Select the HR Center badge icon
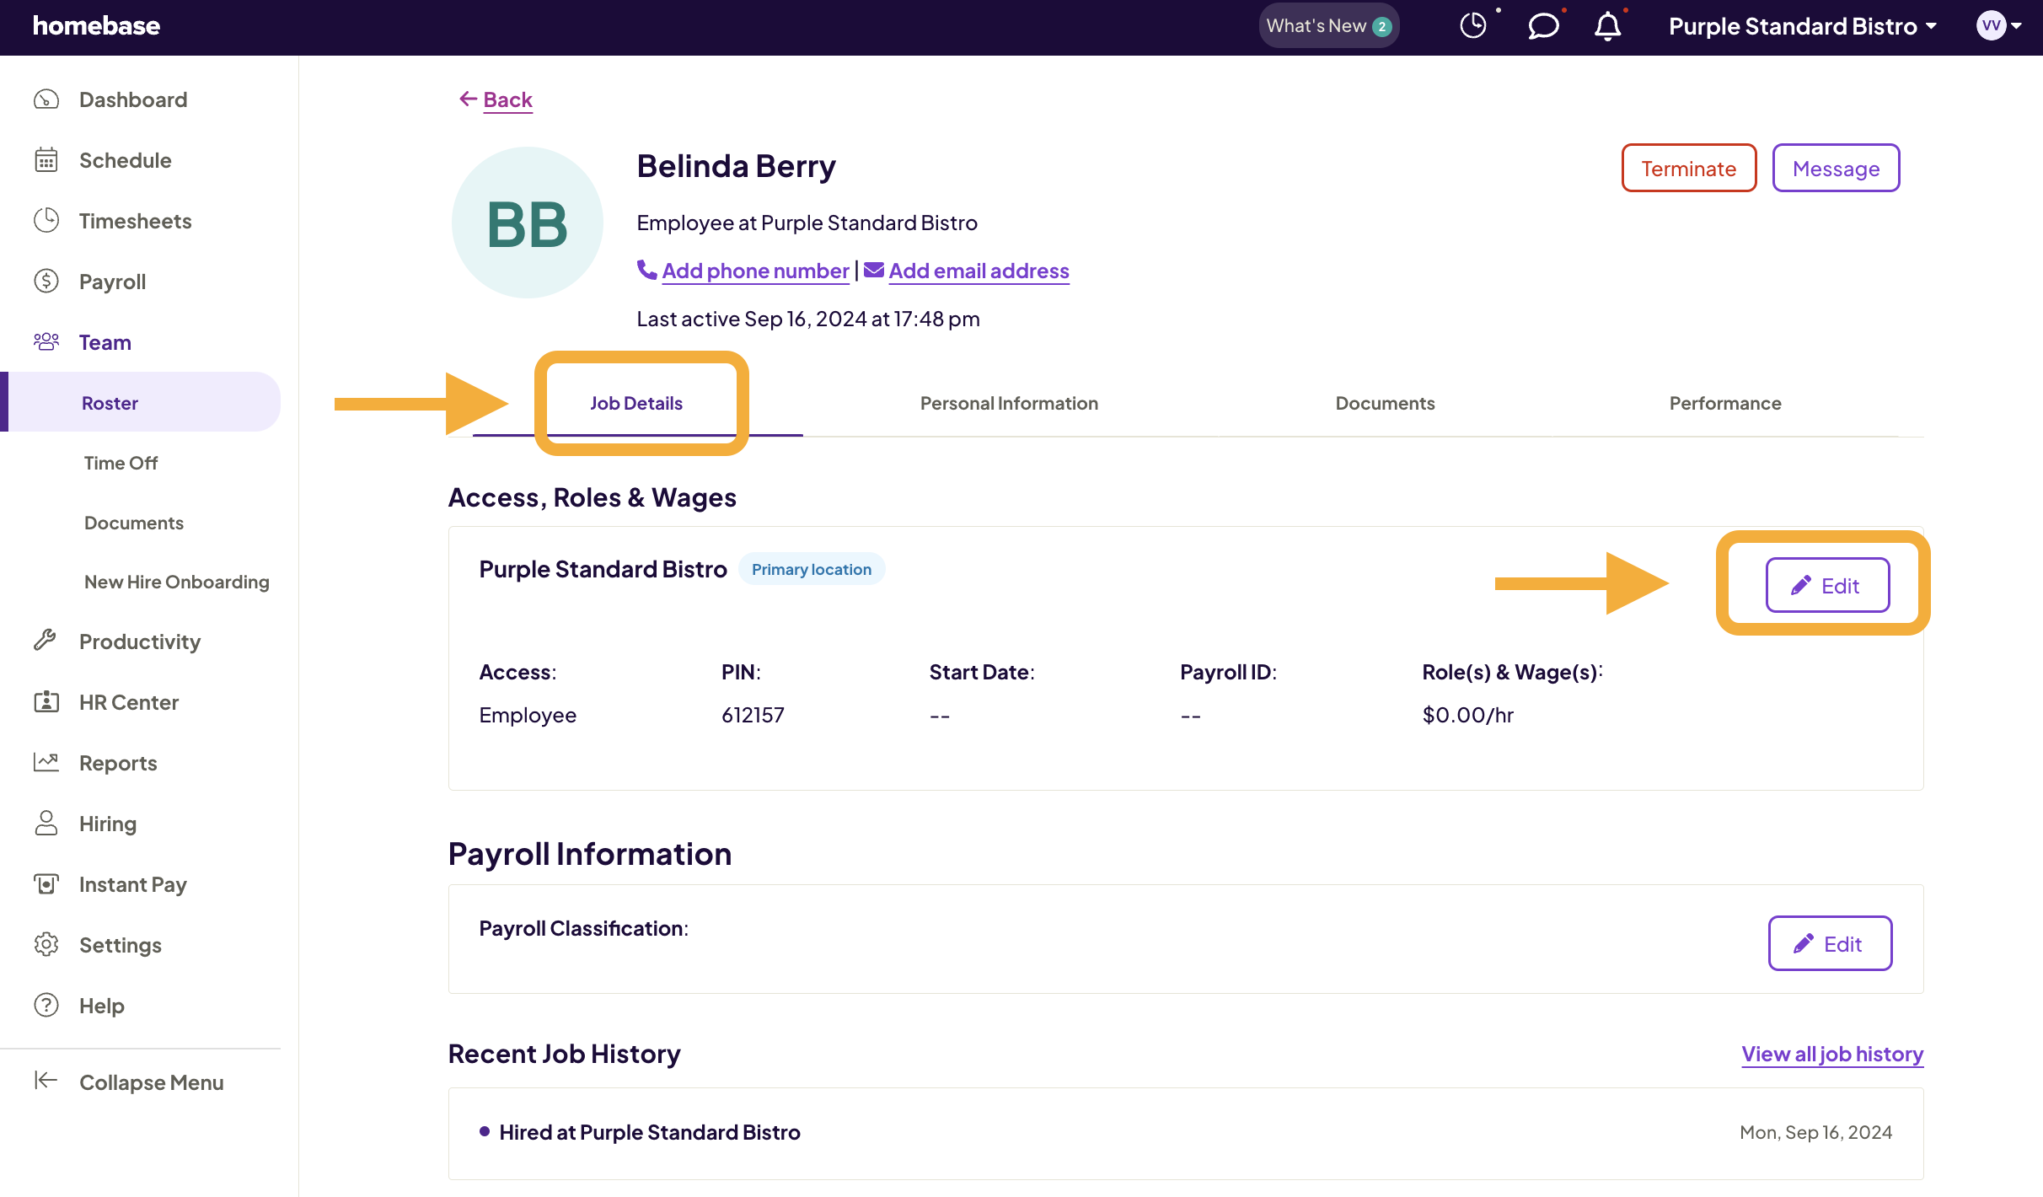 (x=46, y=701)
